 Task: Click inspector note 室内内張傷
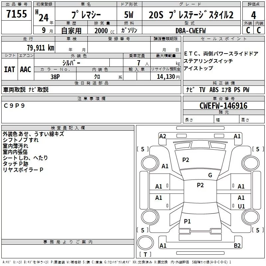click(x=15, y=152)
